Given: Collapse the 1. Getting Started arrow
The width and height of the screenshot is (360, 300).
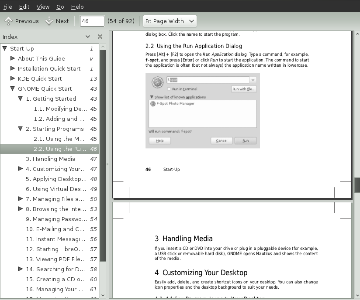Looking at the screenshot, I should point(21,99).
